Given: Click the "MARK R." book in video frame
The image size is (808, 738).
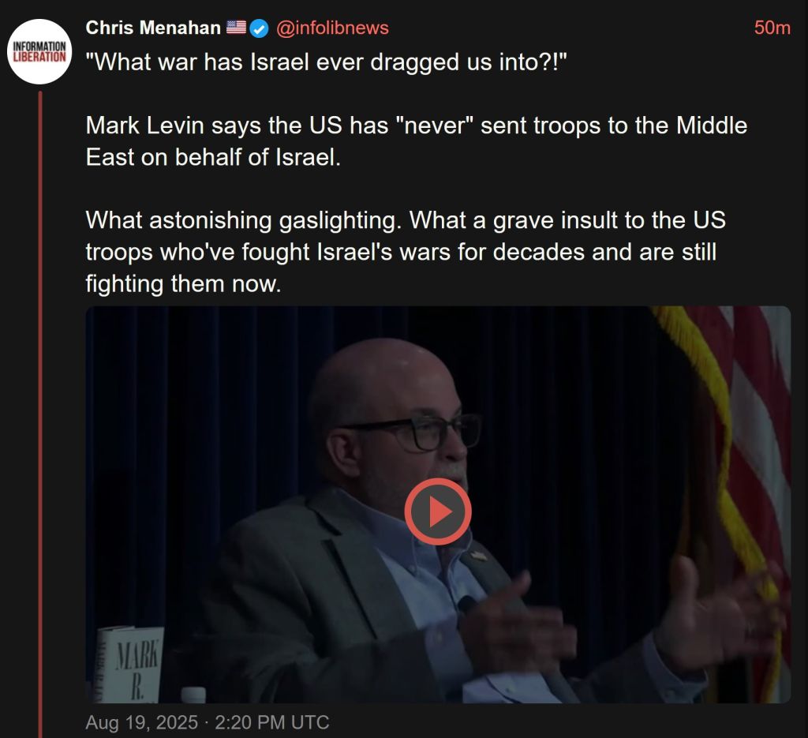Looking at the screenshot, I should pyautogui.click(x=130, y=665).
